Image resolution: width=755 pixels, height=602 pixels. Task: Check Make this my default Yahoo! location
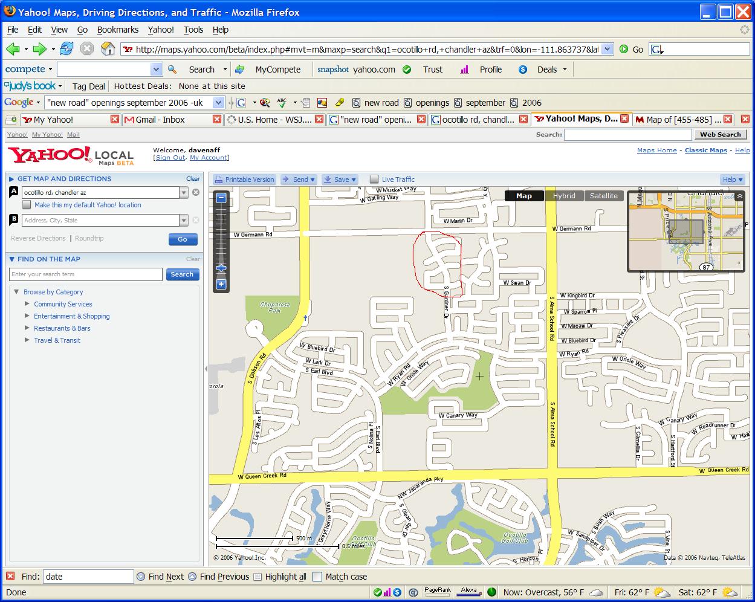(27, 205)
